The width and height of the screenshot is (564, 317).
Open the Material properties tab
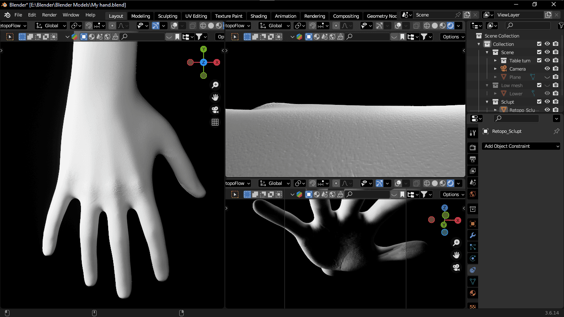click(473, 293)
